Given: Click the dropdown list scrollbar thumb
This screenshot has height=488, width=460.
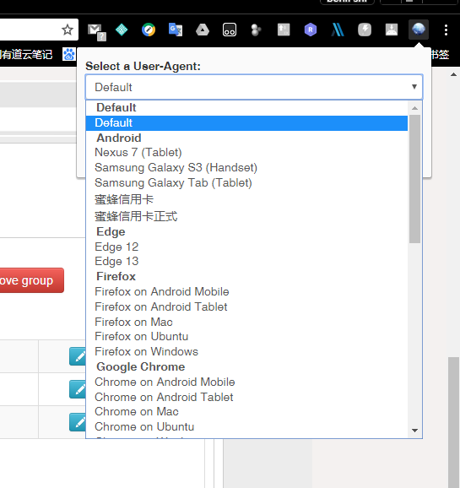Looking at the screenshot, I should point(415,179).
